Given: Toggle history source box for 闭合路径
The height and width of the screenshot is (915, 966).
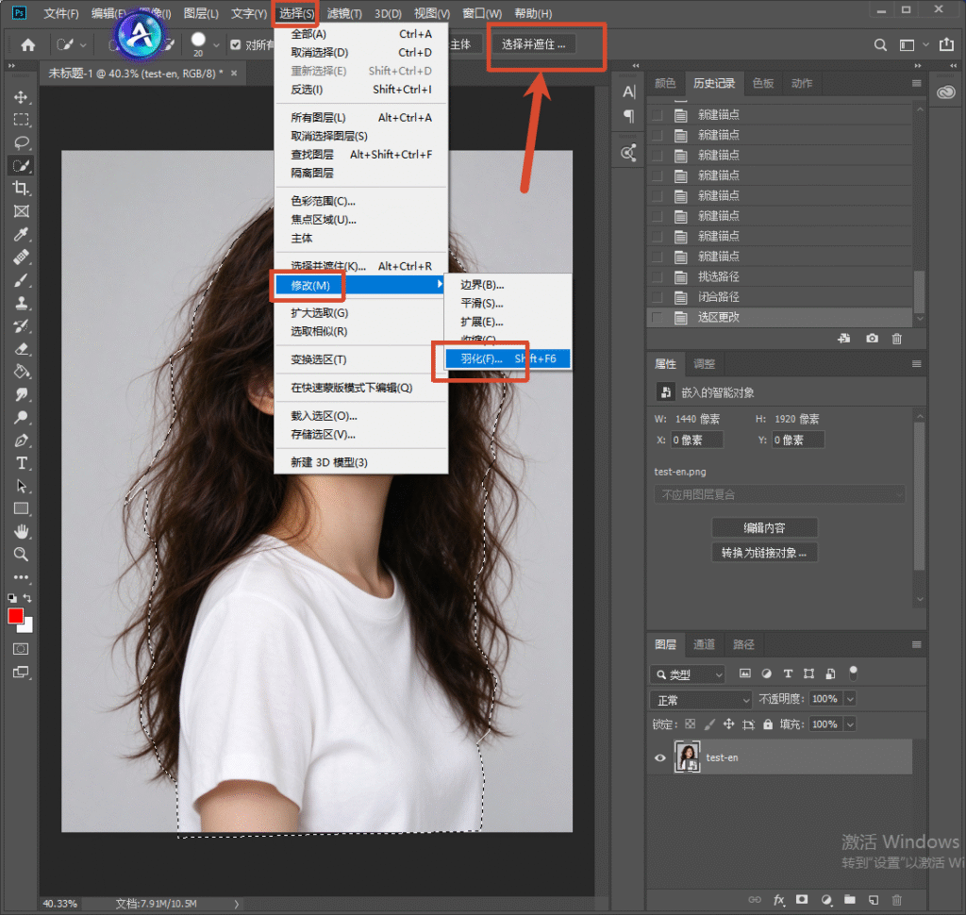Looking at the screenshot, I should click(x=658, y=297).
